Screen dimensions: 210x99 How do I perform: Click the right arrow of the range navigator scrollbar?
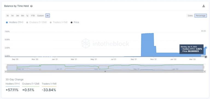(x=205, y=72)
